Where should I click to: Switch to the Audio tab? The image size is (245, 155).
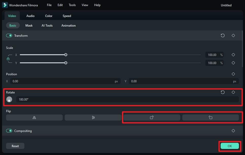[30, 16]
